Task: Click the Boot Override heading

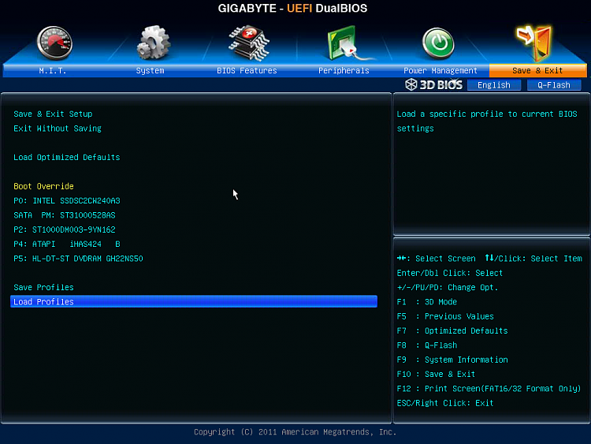Action: tap(43, 186)
